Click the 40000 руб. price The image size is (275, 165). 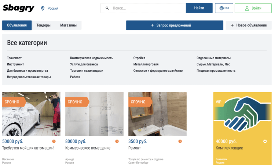point(226,141)
